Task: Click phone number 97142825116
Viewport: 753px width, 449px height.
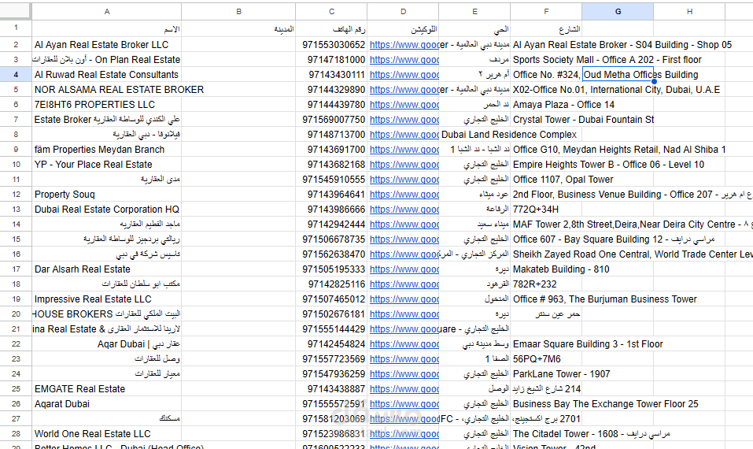Action: click(337, 284)
